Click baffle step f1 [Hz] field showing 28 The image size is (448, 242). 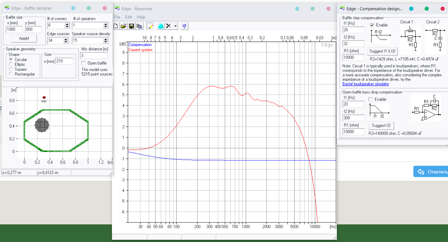click(x=353, y=30)
